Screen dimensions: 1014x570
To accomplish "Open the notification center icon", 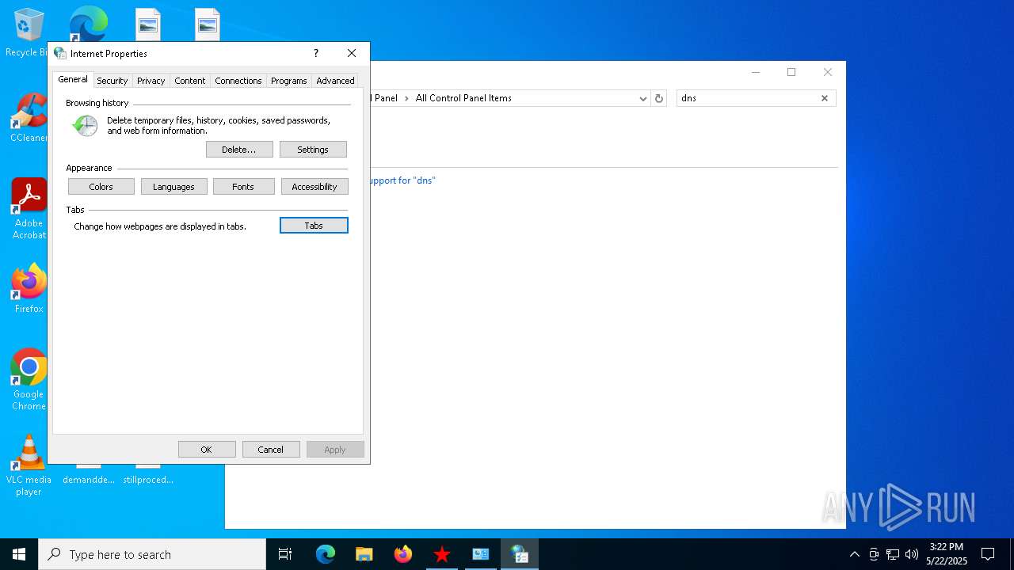I will [988, 554].
